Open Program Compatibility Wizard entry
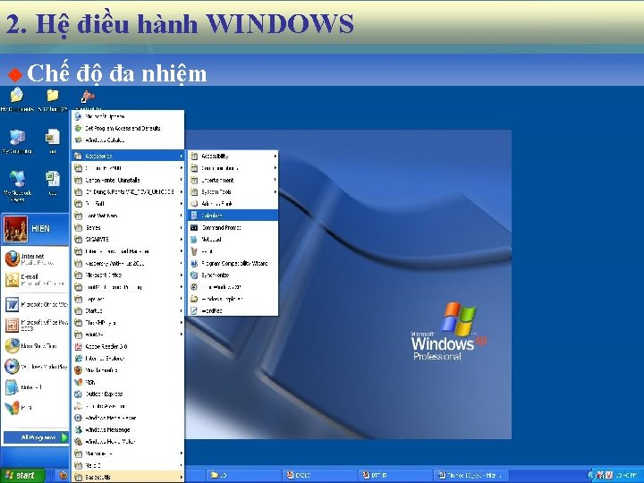This screenshot has width=644, height=483. 233,263
